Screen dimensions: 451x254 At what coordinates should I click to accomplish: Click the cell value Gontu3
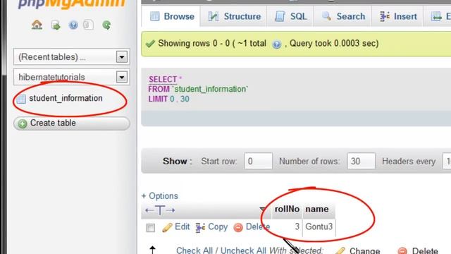point(319,226)
